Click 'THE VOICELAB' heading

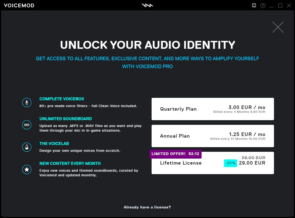pyautogui.click(x=54, y=144)
